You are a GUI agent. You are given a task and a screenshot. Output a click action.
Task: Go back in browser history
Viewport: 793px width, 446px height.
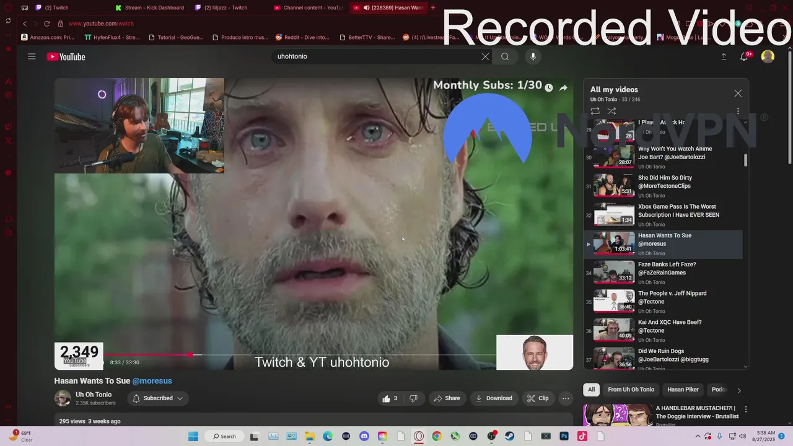point(25,24)
